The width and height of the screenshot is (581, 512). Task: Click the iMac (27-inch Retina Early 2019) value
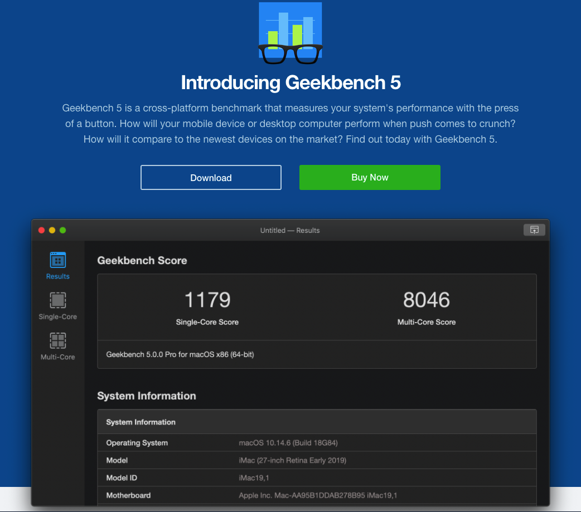[292, 460]
